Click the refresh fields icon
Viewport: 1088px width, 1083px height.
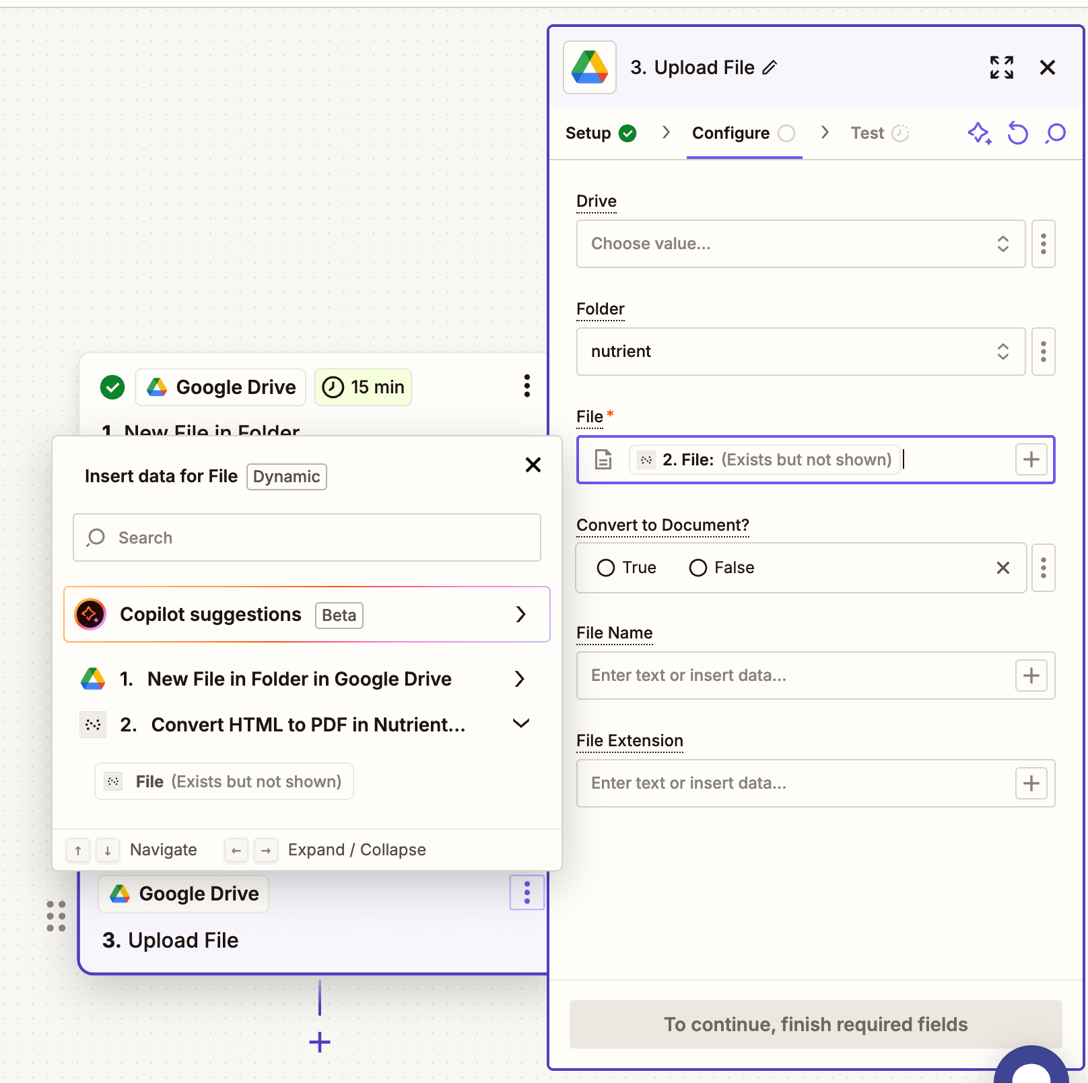pyautogui.click(x=1017, y=133)
